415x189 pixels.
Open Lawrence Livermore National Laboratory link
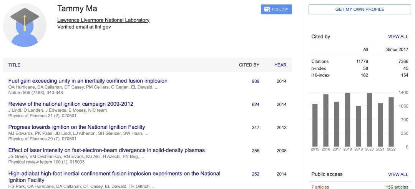(x=103, y=20)
